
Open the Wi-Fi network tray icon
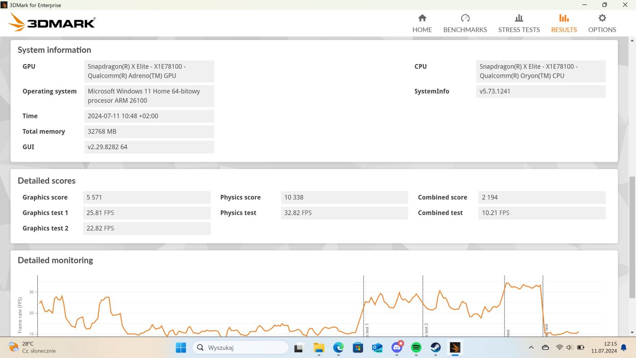click(559, 348)
